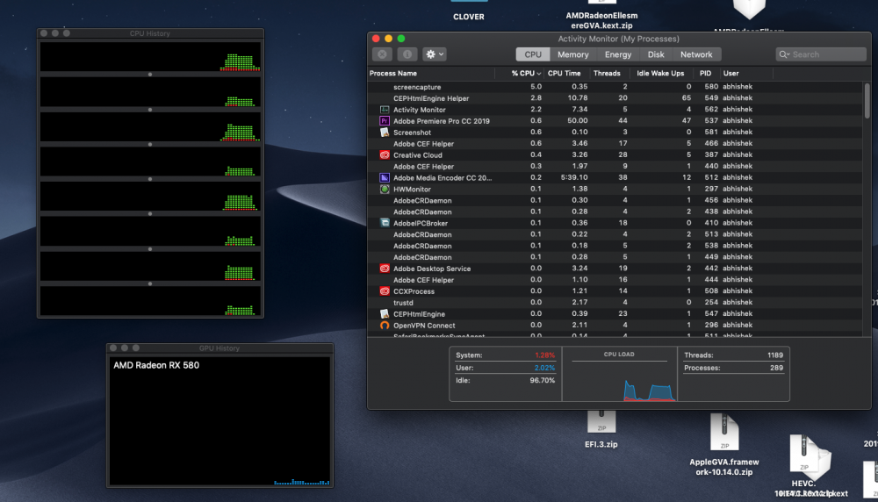878x502 pixels.
Task: Select the HWMonitor process icon
Action: tap(385, 190)
